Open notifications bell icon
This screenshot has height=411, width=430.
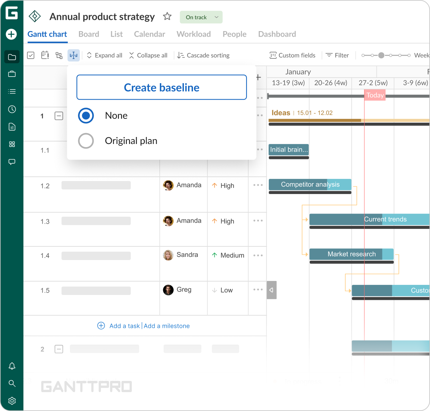point(12,366)
